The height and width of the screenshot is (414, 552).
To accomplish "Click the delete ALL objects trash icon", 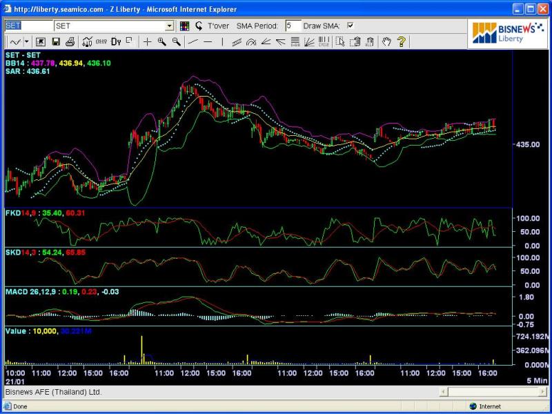I will point(370,42).
